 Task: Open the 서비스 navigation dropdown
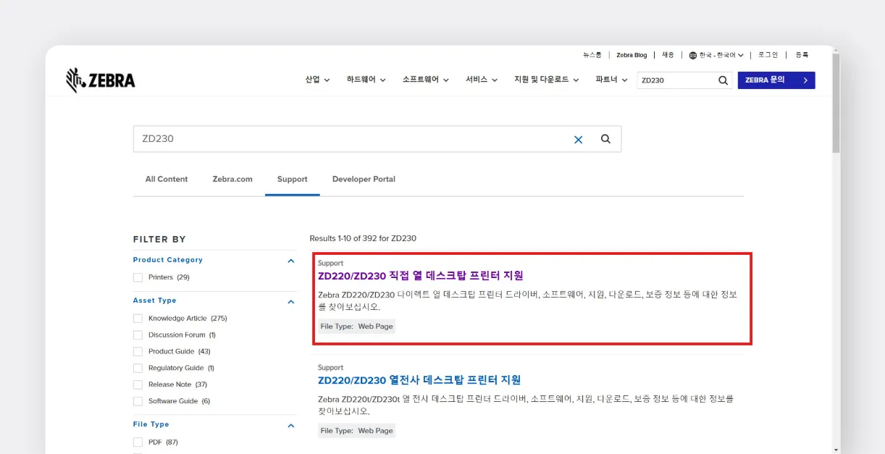coord(482,80)
